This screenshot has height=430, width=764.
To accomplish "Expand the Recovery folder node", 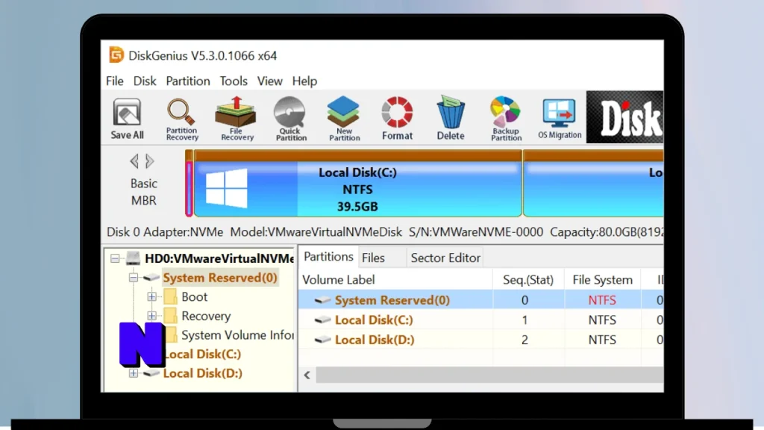I will (x=151, y=316).
